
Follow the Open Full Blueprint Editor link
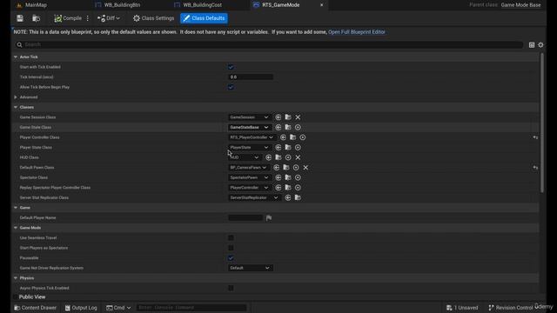pos(356,32)
